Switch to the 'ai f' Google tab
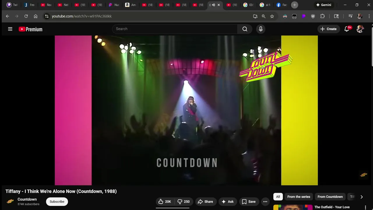Viewport: 373px width, 210px height. [x=265, y=5]
